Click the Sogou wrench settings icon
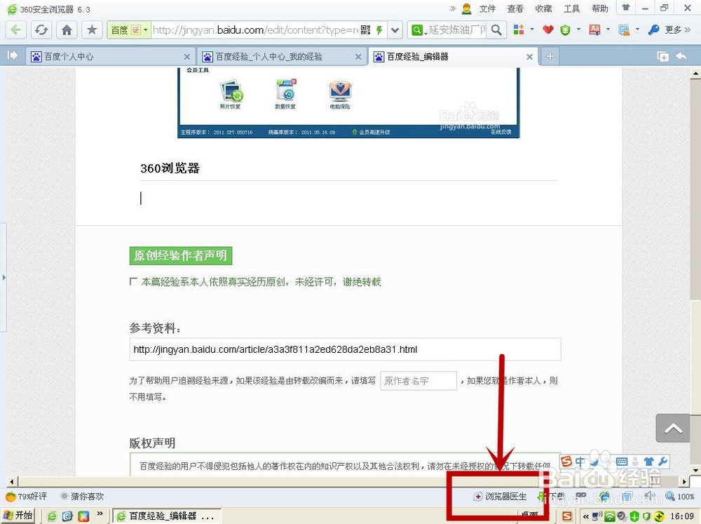701x524 pixels. [663, 462]
